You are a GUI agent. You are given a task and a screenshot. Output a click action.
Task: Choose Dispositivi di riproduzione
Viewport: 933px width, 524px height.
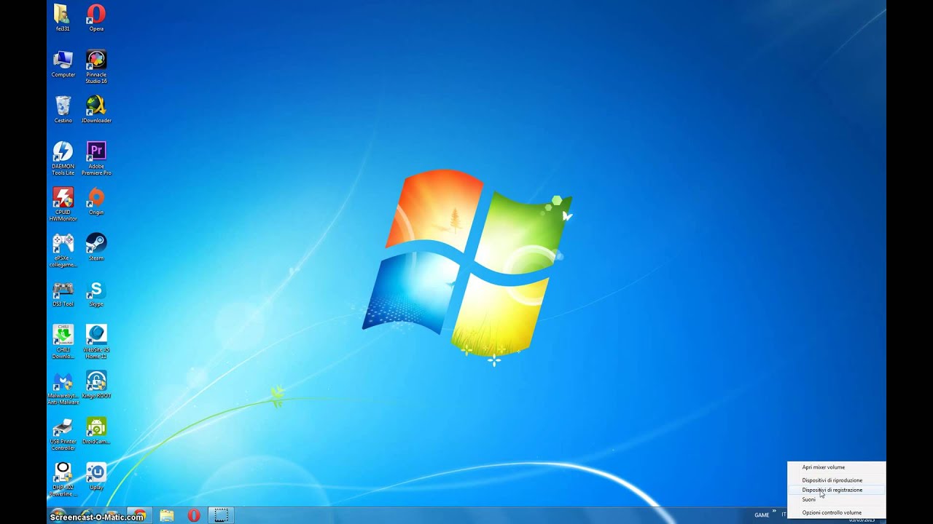tap(836, 480)
